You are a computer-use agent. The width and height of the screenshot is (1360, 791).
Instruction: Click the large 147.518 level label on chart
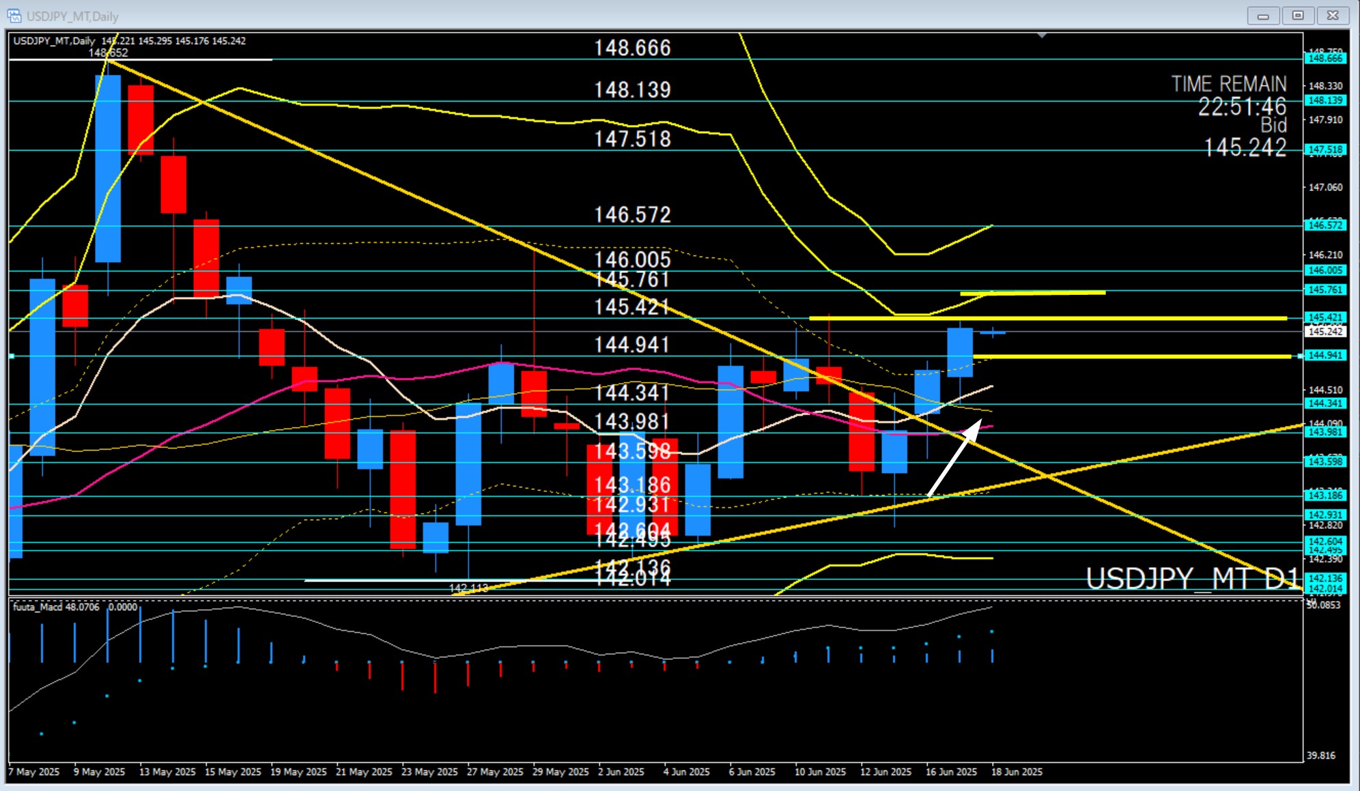tap(632, 139)
